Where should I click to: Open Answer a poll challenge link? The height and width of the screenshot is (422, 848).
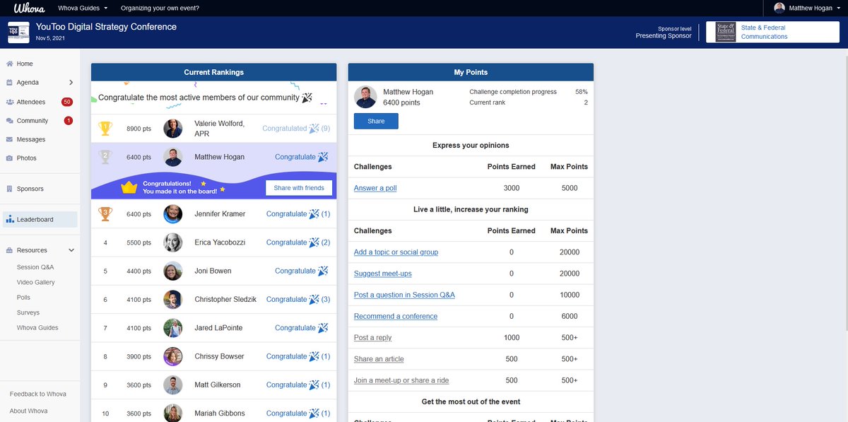pos(375,188)
